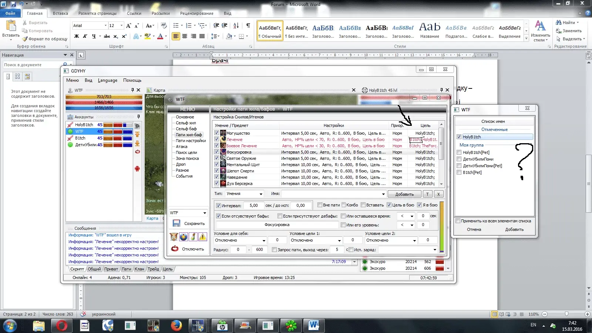Click the Вставить paste icon
Image resolution: width=592 pixels, height=333 pixels.
pyautogui.click(x=11, y=26)
